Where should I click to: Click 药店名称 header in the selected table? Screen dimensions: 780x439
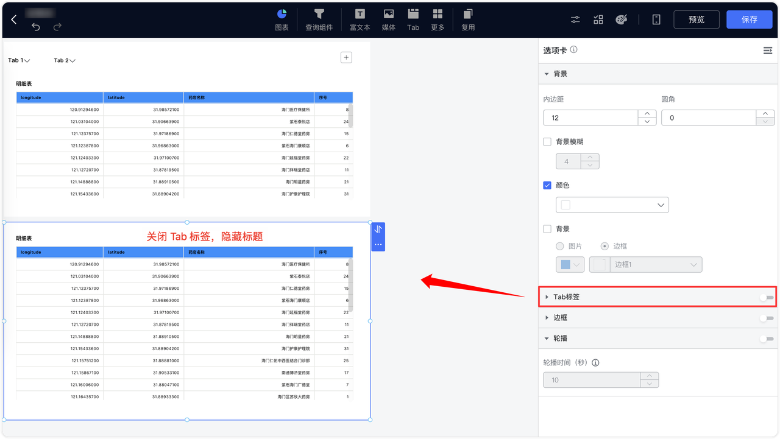[249, 252]
